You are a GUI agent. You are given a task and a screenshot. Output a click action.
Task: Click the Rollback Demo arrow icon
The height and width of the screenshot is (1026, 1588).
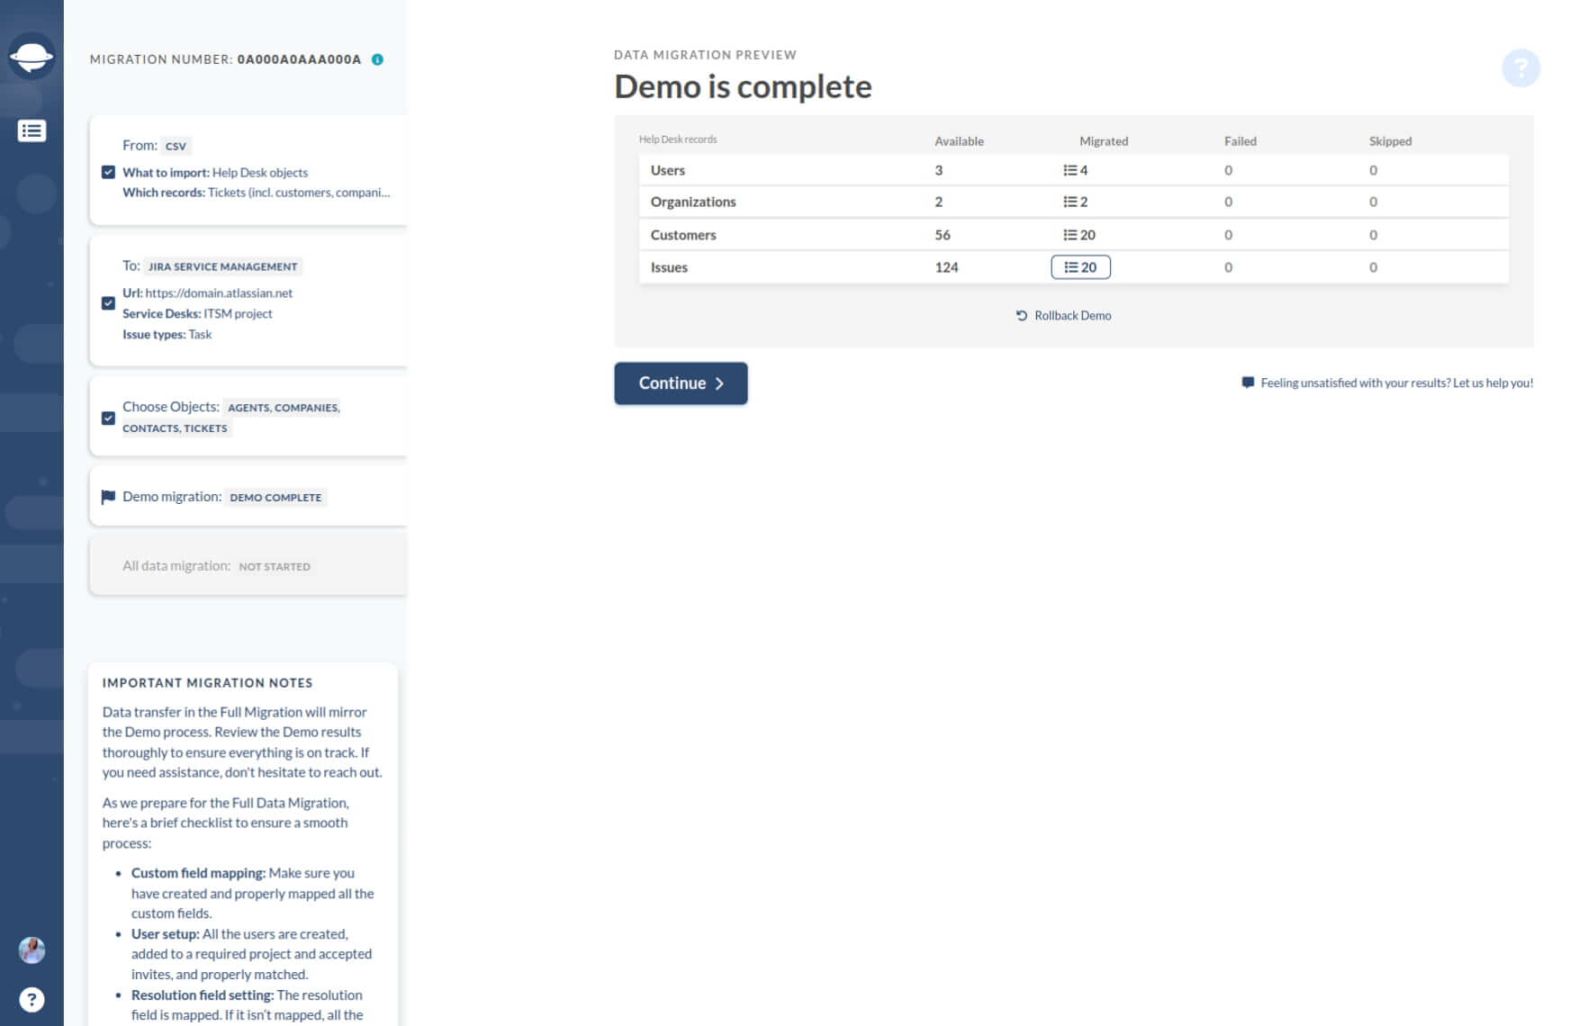click(1022, 316)
